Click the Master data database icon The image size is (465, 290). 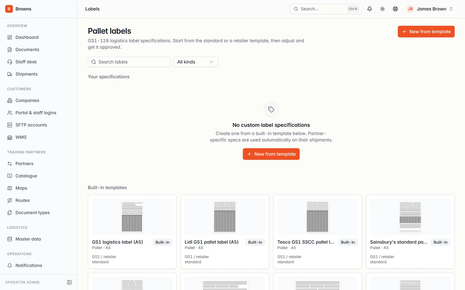[x=10, y=239]
